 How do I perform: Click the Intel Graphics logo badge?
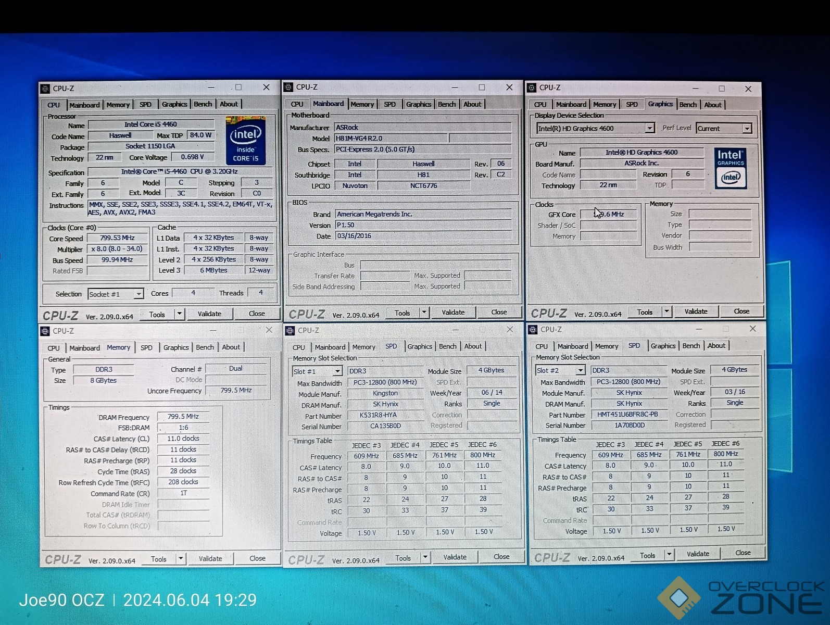[x=731, y=168]
